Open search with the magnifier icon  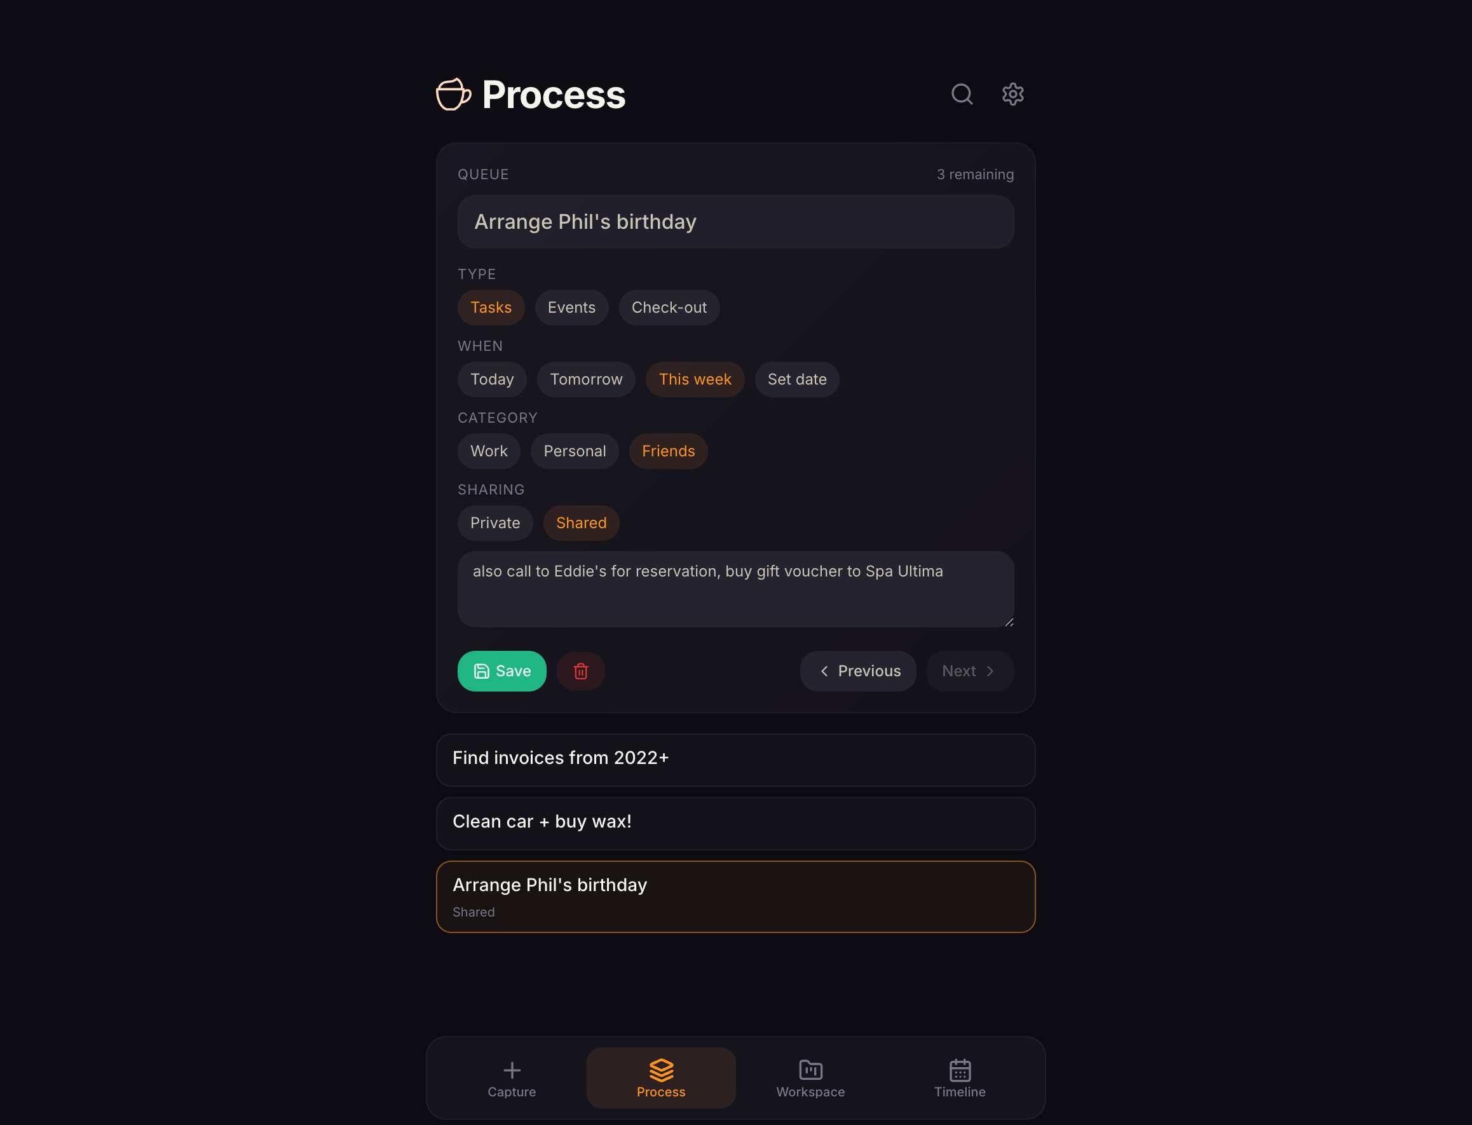[962, 94]
